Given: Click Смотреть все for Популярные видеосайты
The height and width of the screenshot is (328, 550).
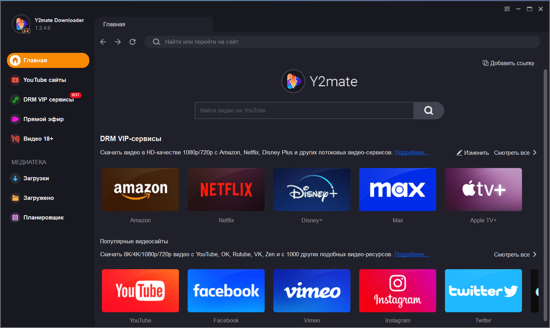Looking at the screenshot, I should pyautogui.click(x=511, y=254).
